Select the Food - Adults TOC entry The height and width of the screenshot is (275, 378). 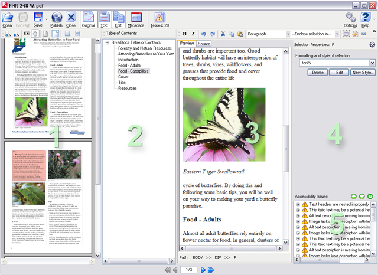[x=129, y=66]
